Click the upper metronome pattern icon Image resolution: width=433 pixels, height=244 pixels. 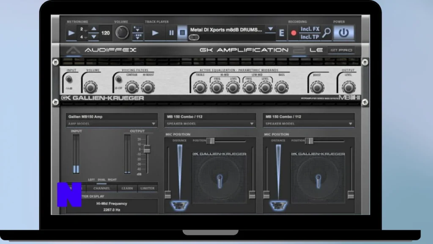tap(137, 29)
